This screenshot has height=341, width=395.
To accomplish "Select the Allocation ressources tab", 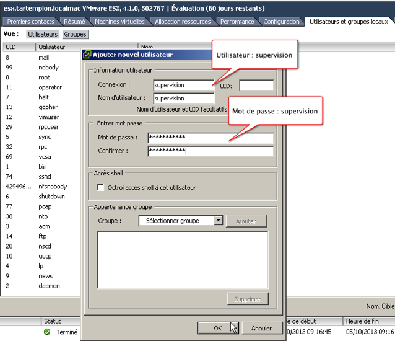I will [x=183, y=22].
